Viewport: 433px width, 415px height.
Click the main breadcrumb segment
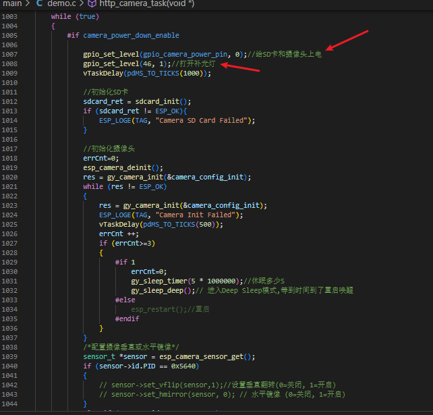12,3
